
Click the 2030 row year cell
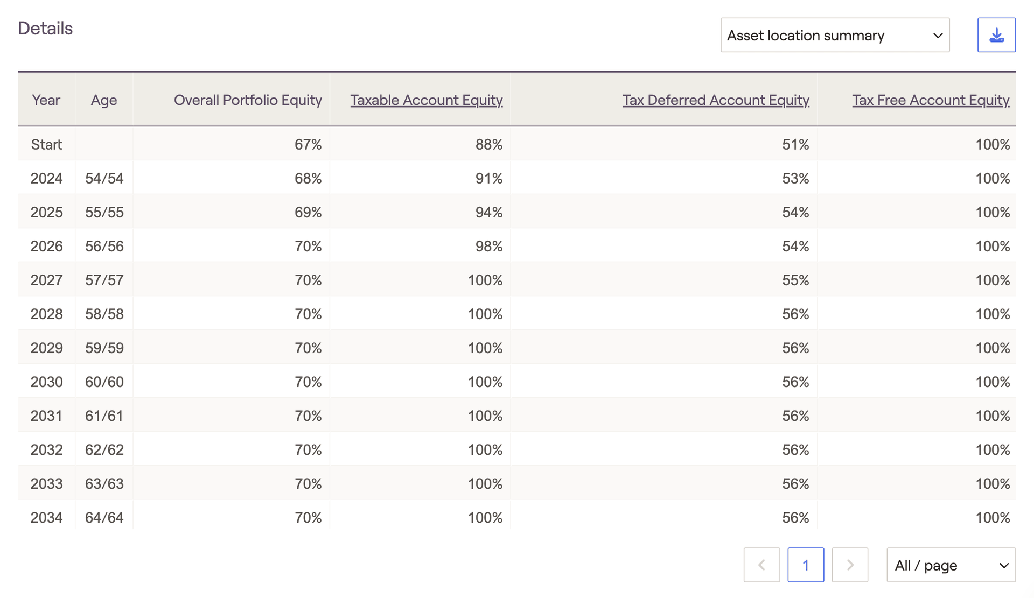(46, 382)
